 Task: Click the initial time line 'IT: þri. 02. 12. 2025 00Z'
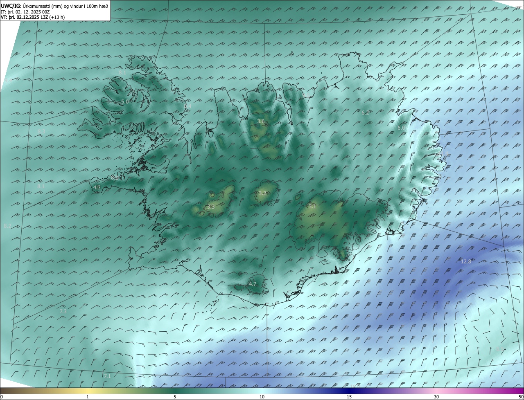[x=25, y=12]
